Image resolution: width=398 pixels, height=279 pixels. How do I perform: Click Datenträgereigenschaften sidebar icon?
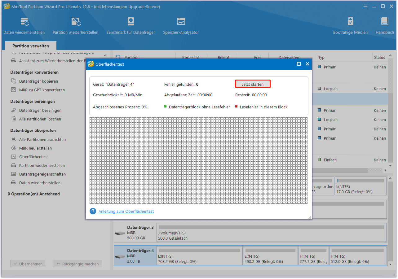click(14, 174)
